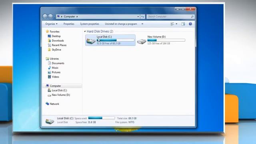The height and width of the screenshot is (144, 256).
Task: Click the Favorites heading label
Action: pos(54,32)
